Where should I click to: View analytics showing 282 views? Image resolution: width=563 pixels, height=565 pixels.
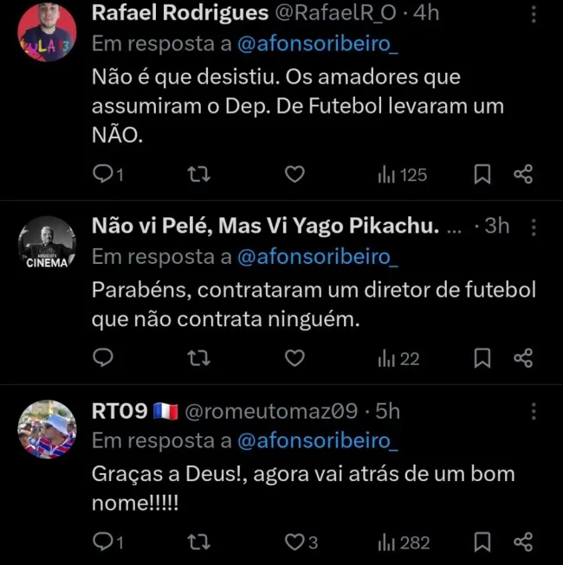point(404,543)
